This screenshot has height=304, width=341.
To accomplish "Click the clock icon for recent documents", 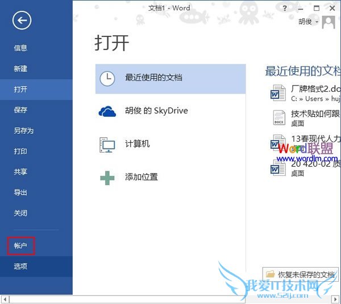I will click(107, 79).
